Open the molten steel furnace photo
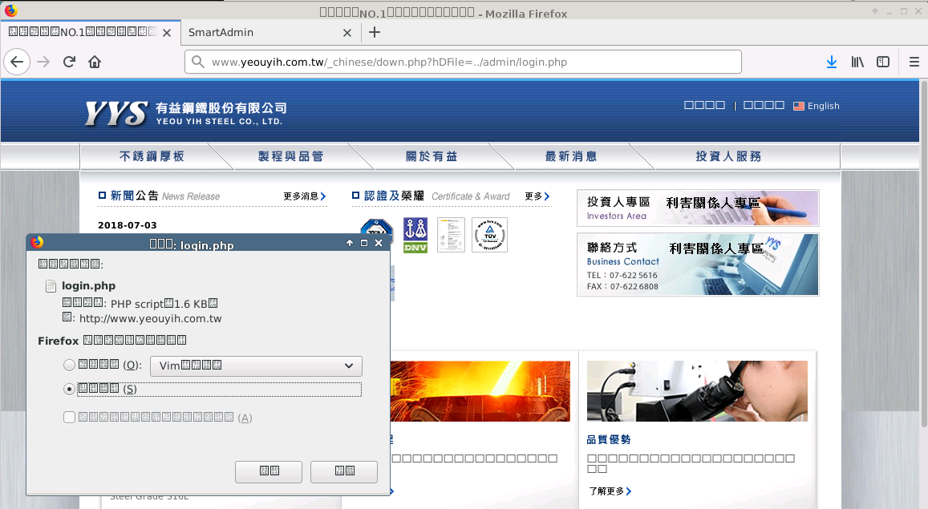928x509 pixels. pos(480,391)
